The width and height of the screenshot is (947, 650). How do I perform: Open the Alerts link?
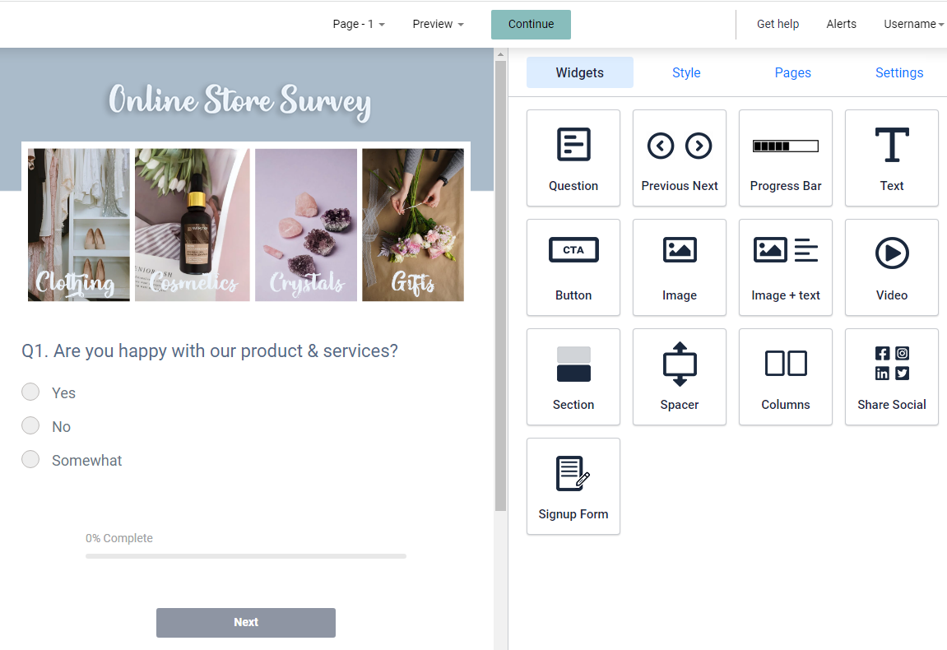842,24
